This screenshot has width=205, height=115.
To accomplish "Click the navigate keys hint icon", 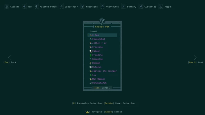I will click(88, 112).
